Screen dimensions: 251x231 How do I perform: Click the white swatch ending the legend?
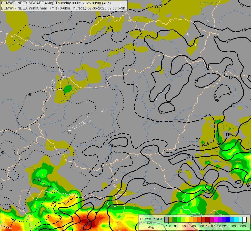tap(245, 219)
